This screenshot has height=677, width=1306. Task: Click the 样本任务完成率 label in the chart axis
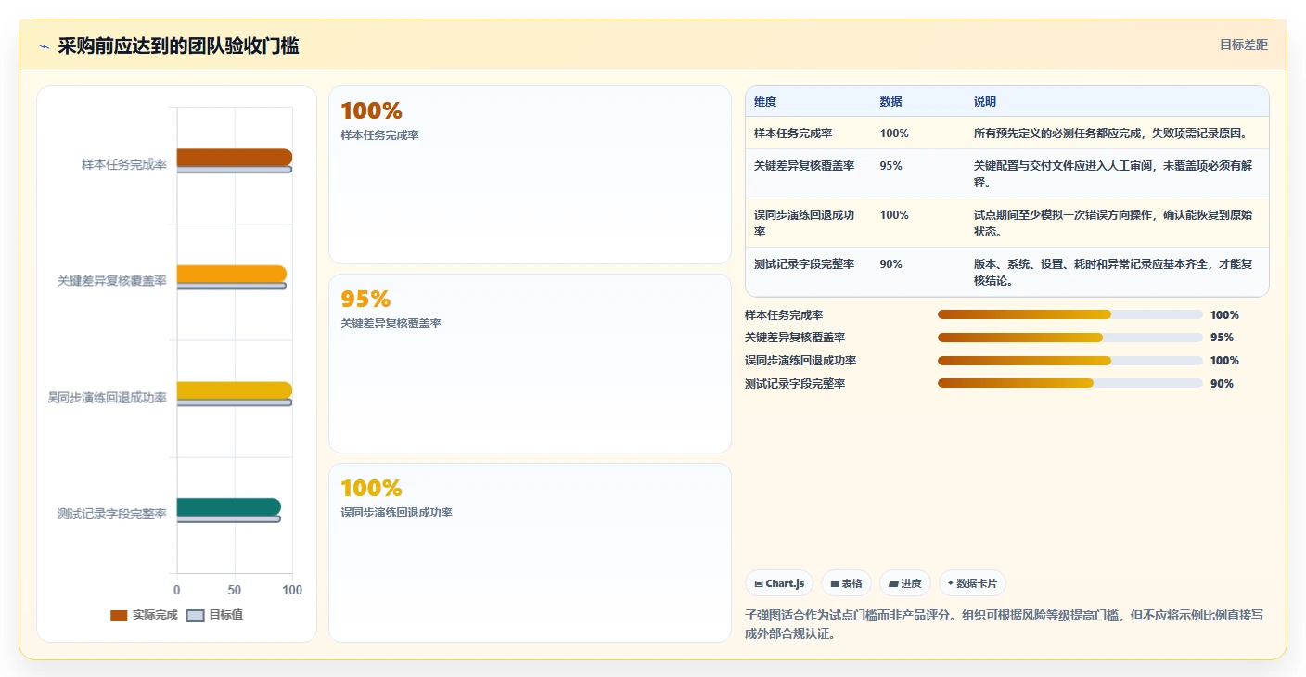coord(124,164)
